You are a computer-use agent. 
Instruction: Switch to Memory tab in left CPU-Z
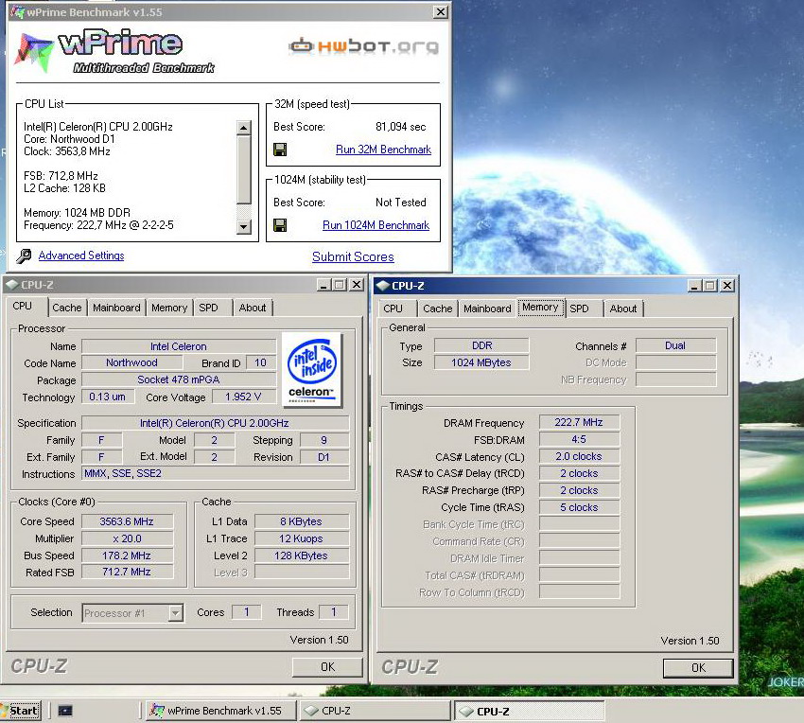(x=169, y=308)
